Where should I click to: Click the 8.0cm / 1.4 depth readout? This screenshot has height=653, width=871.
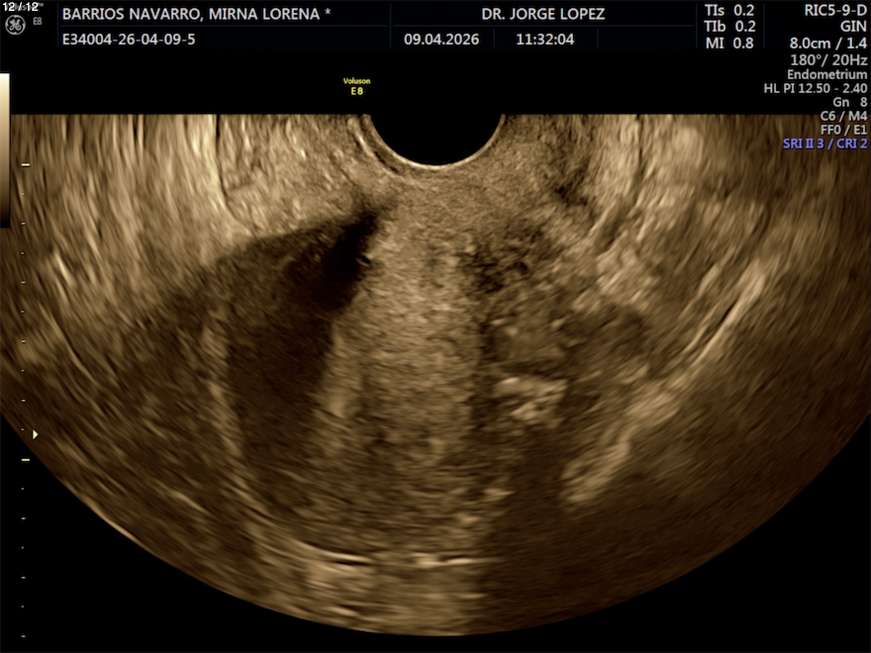[x=828, y=43]
